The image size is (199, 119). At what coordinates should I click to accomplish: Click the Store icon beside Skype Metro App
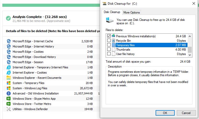coord(9,99)
